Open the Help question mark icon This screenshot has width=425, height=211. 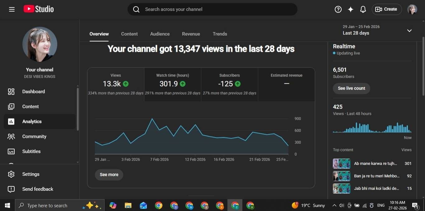point(338,9)
